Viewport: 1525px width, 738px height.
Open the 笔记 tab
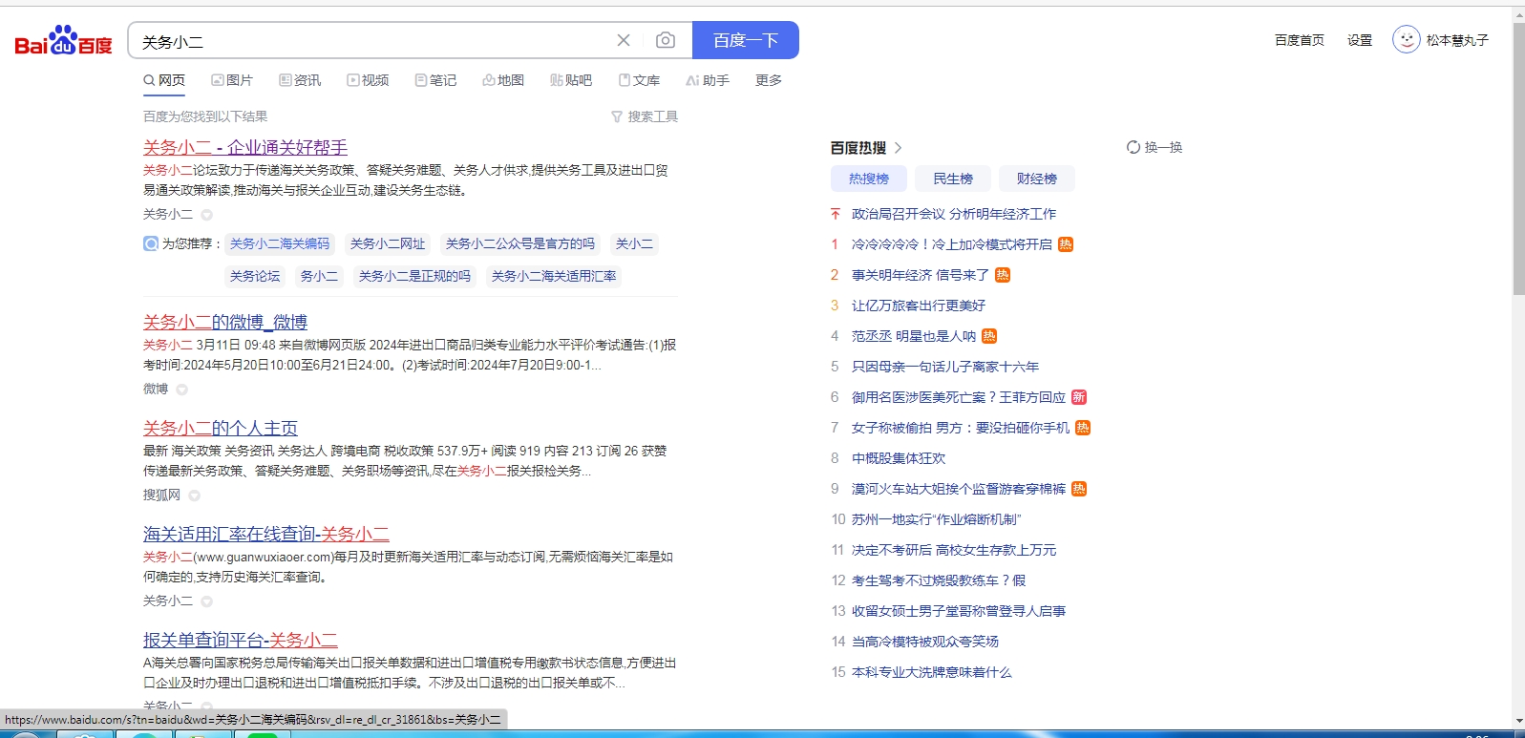pos(435,80)
